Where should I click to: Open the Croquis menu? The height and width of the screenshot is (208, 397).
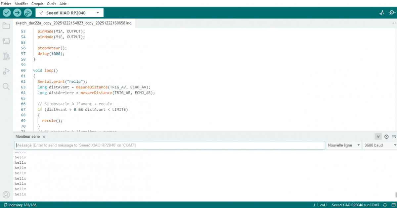point(37,4)
